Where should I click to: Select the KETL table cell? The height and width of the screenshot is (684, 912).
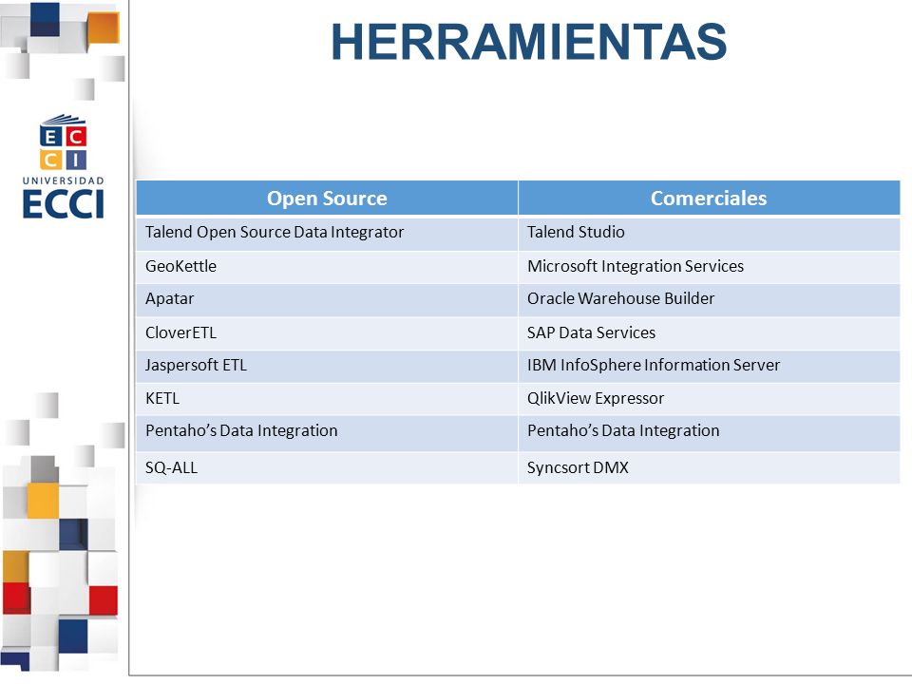click(x=327, y=399)
